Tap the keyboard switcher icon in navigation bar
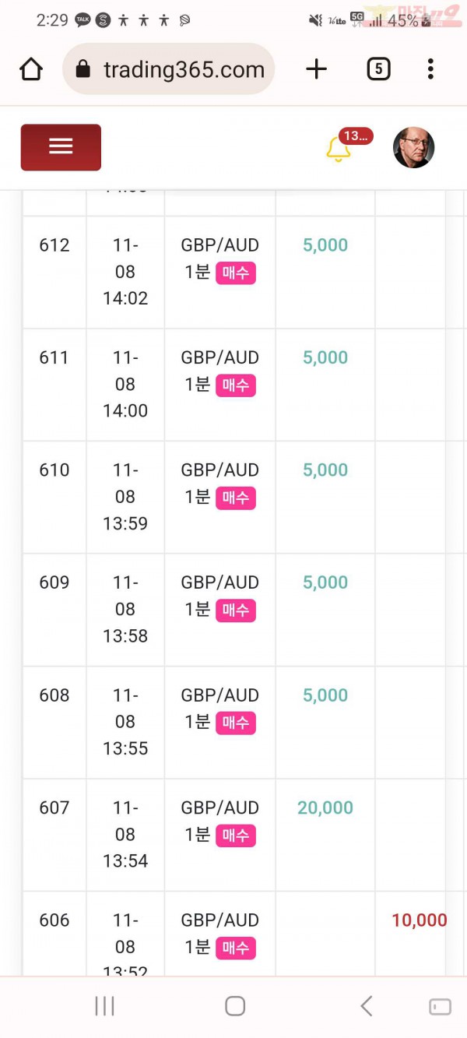Screen dimensions: 467x1038 [440, 1007]
